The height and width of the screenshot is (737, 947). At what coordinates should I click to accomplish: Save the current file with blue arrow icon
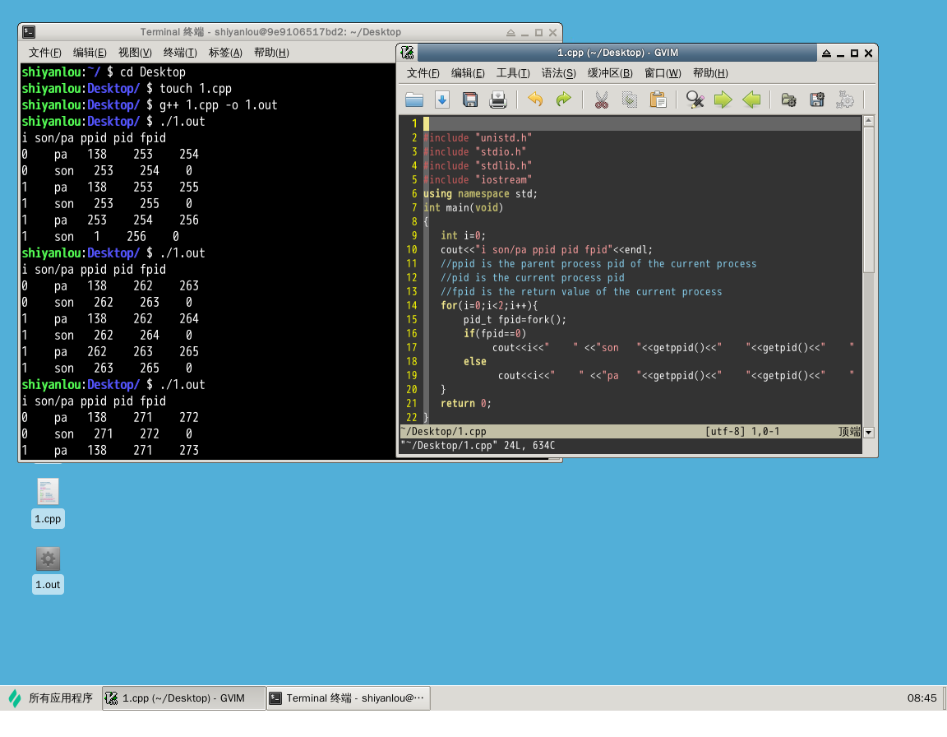pyautogui.click(x=442, y=100)
